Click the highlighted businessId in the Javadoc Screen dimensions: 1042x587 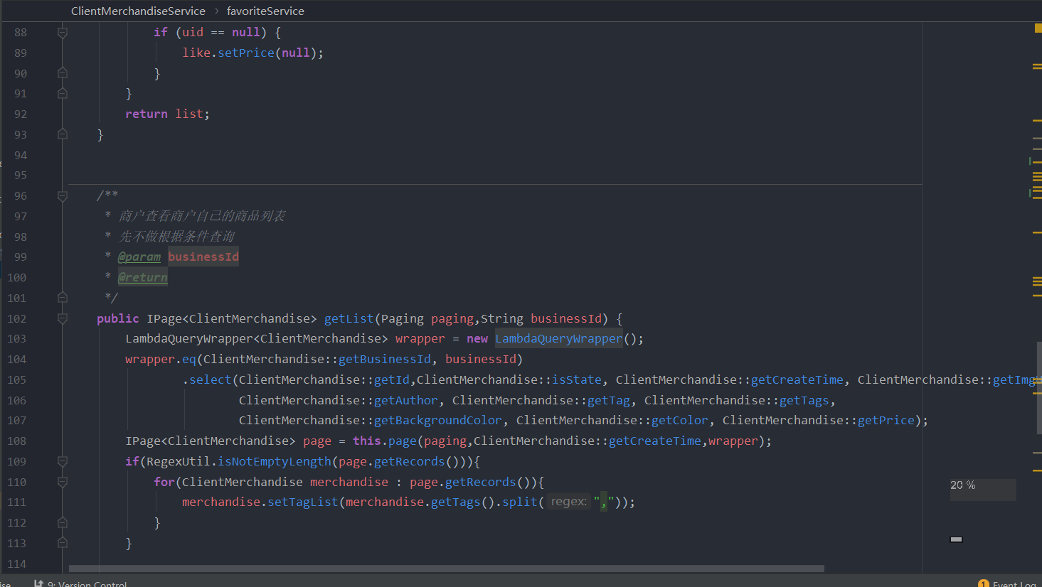pos(203,257)
